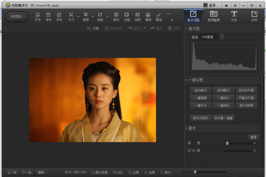
Task: Open the 旋转 dropdown arrow
Action: pos(107,17)
